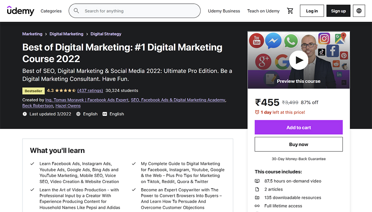
Task: Open Teach on Udemy link
Action: pyautogui.click(x=263, y=11)
